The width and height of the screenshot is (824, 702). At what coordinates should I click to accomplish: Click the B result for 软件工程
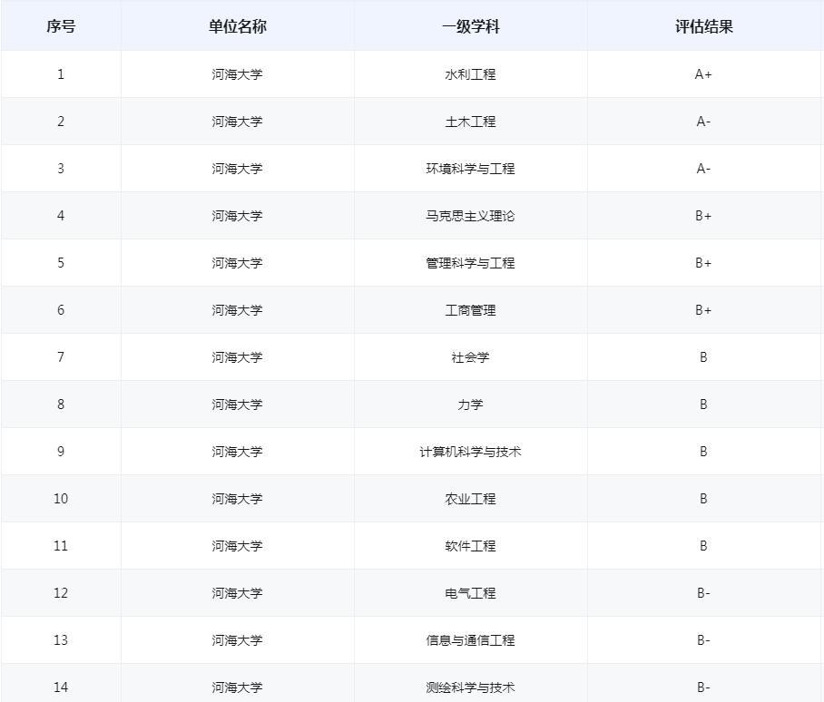tap(703, 545)
